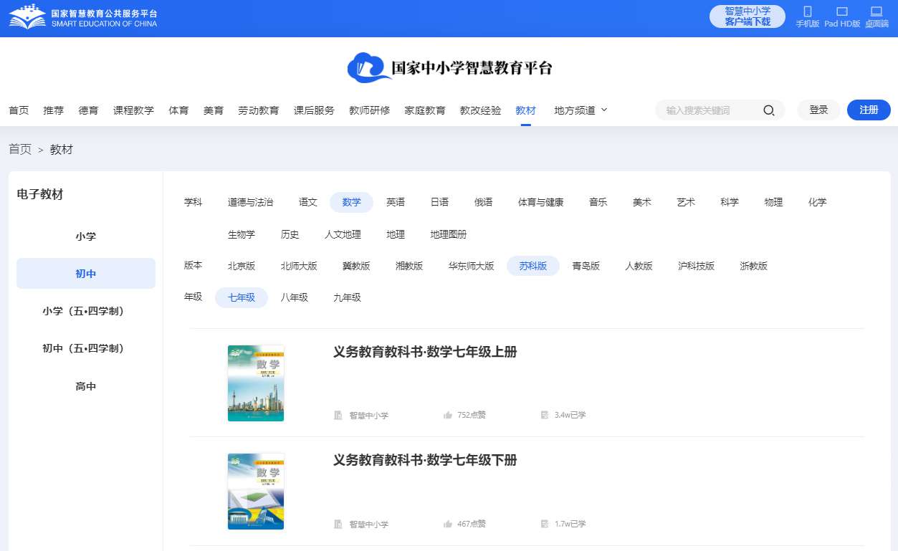Select 初中 in the sidebar
This screenshot has height=551, width=898.
(x=86, y=274)
